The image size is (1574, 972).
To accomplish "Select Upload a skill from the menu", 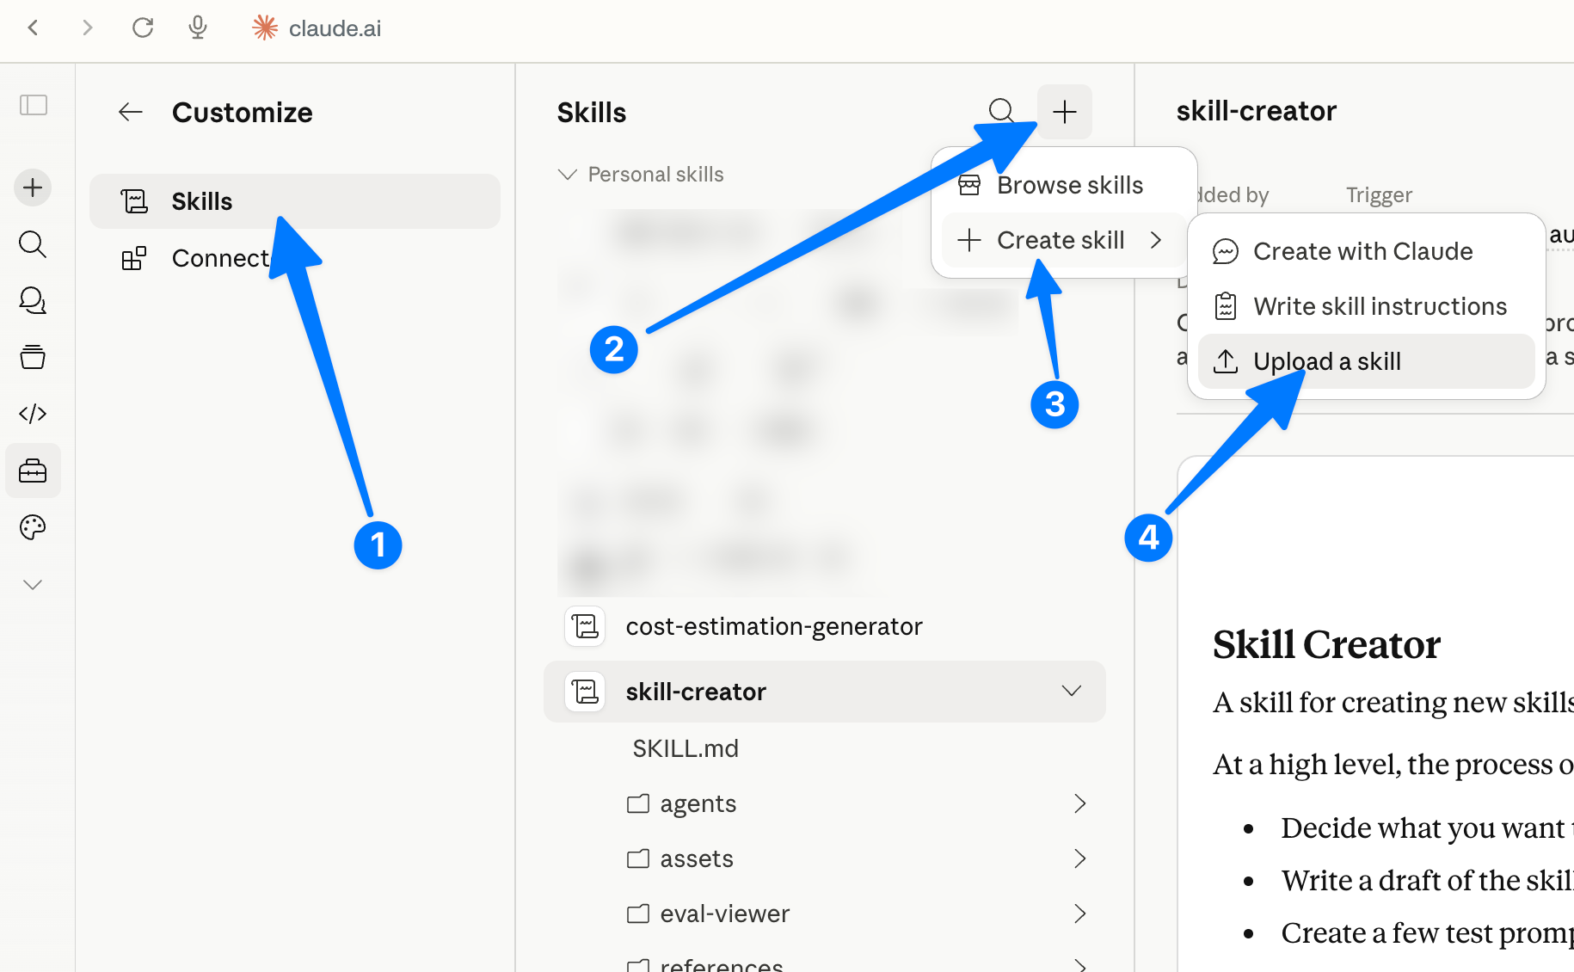I will [x=1327, y=360].
